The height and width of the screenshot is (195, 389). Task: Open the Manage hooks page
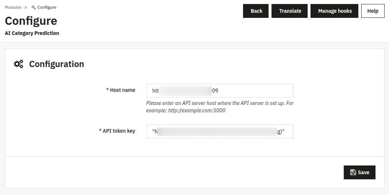point(335,11)
